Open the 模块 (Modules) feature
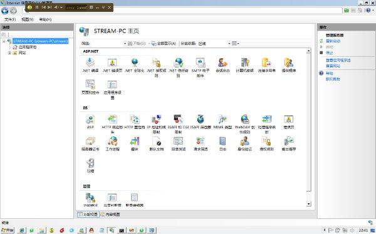 (135, 143)
